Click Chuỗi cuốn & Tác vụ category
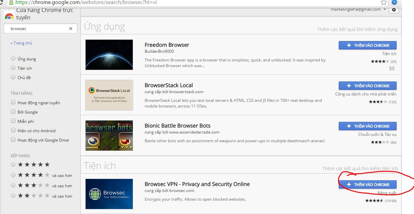This screenshot has height=214, width=414. (x=378, y=135)
